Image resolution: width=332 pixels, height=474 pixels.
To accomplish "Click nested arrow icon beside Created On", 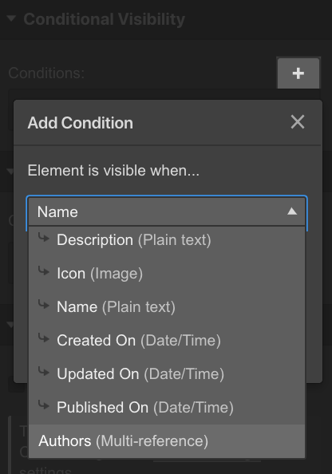I will pos(44,338).
